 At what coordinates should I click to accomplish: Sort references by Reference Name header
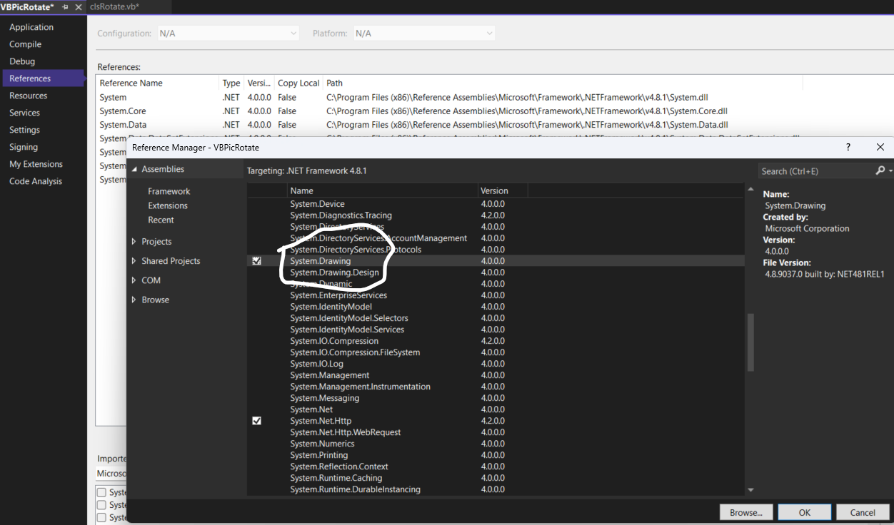(159, 83)
